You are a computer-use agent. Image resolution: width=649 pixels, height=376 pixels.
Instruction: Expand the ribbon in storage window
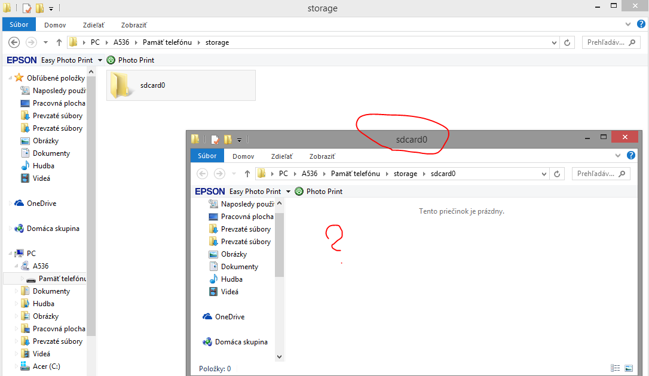(628, 24)
